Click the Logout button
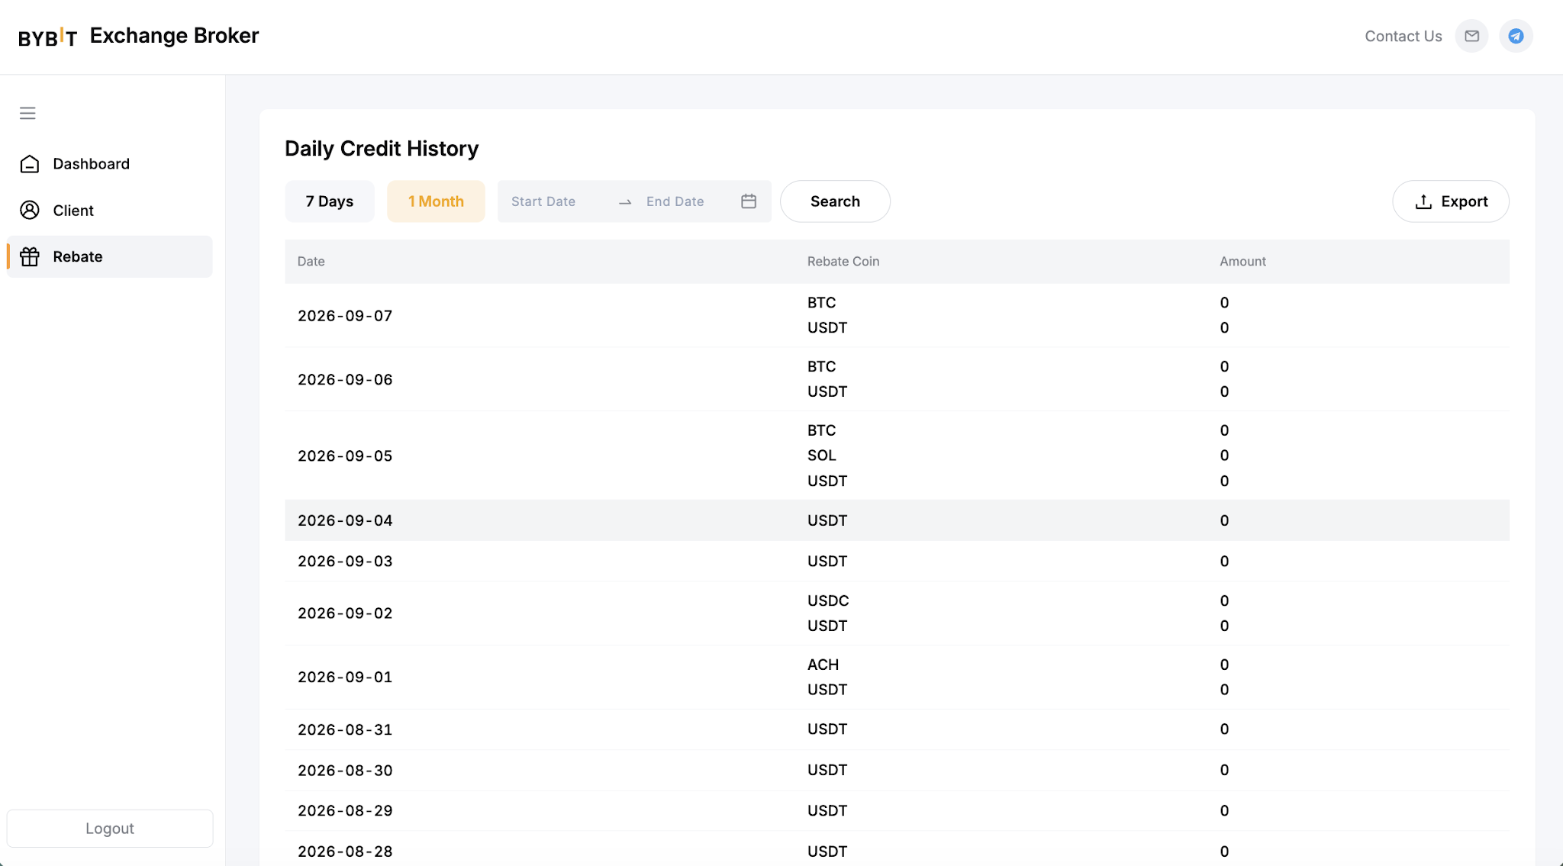Image resolution: width=1563 pixels, height=866 pixels. (x=110, y=829)
